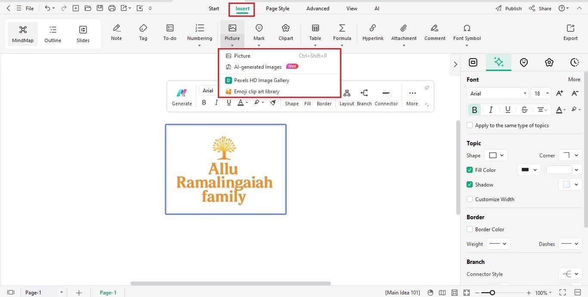Click the Print icon

coord(112,8)
